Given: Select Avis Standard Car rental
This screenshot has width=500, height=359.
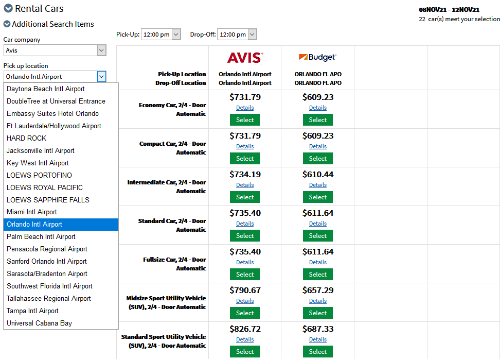Looking at the screenshot, I should [245, 236].
